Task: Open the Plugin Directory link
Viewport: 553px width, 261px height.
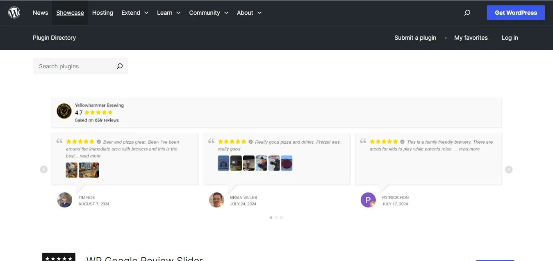Action: pos(54,38)
